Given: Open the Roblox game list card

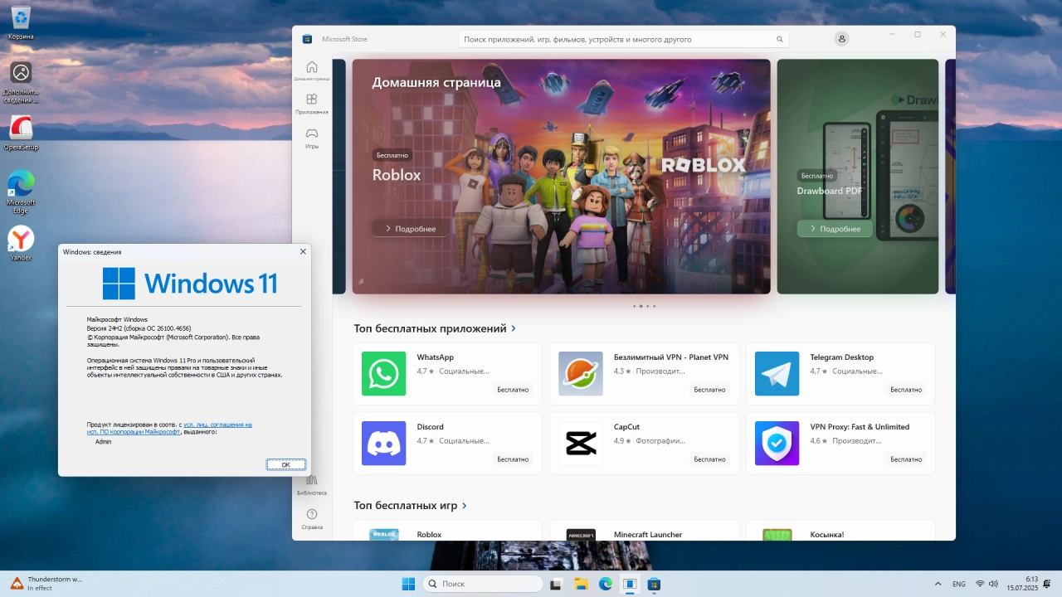Looking at the screenshot, I should coord(447,531).
